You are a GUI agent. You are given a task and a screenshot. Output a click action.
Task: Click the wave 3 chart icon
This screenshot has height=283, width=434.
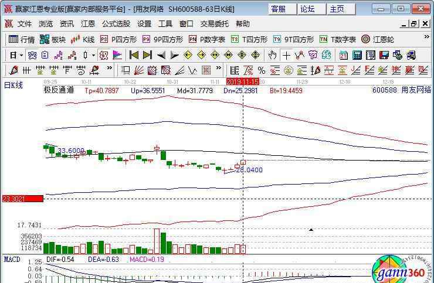pos(59,55)
